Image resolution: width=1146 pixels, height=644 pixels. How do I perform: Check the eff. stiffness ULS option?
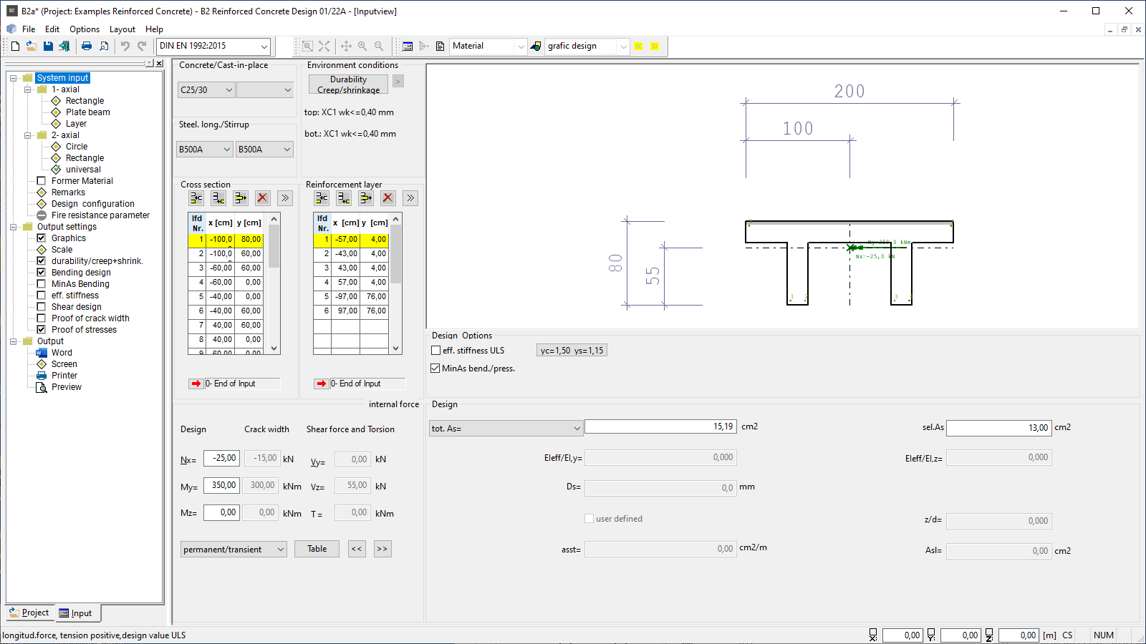[435, 351]
